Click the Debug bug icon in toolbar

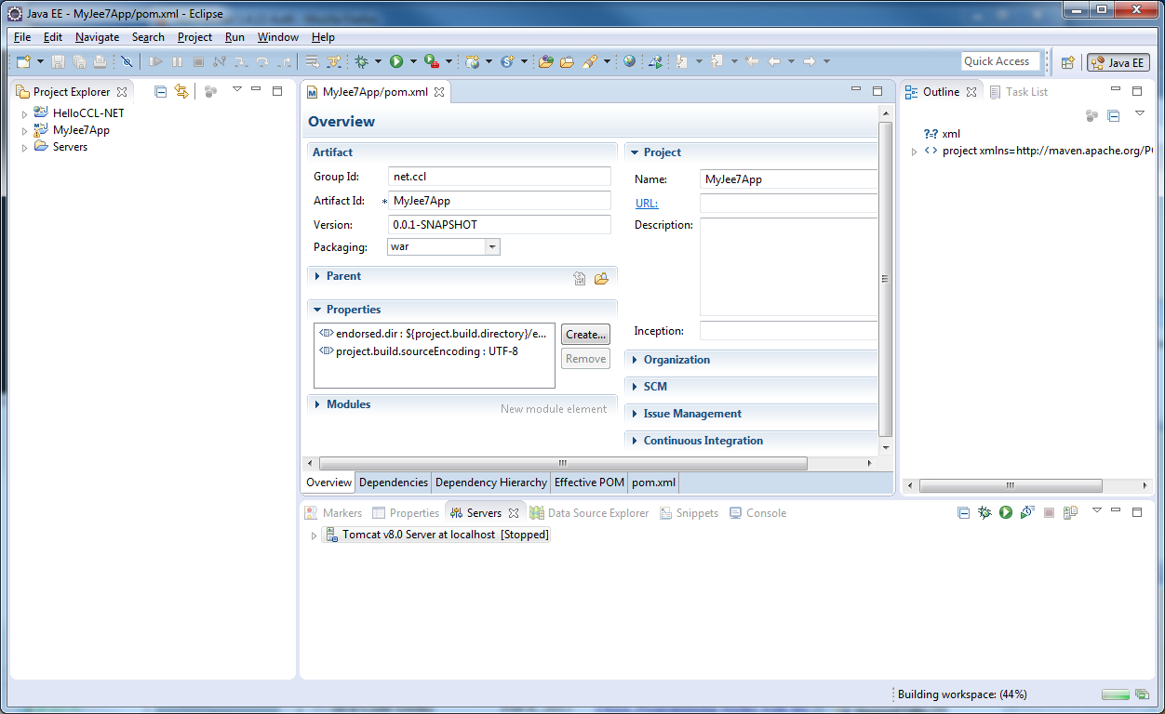coord(362,61)
